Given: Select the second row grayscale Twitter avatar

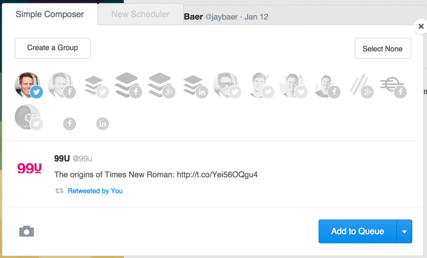Looking at the screenshot, I should (28, 117).
